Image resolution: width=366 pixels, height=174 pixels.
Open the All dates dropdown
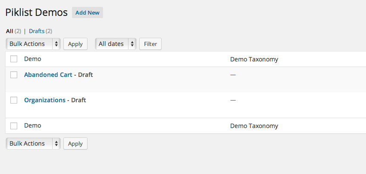[116, 44]
